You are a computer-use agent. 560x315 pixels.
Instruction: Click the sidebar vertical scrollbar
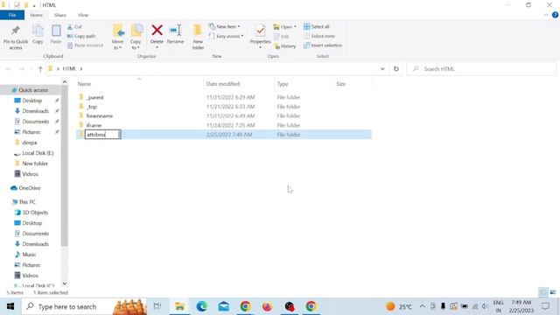tap(64, 166)
